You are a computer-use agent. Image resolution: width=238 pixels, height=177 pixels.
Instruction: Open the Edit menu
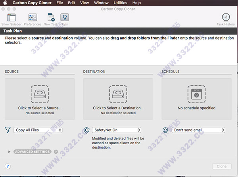tap(71, 3)
